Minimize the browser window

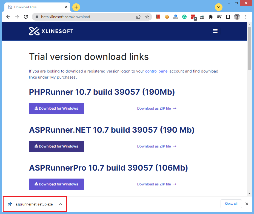229,3
